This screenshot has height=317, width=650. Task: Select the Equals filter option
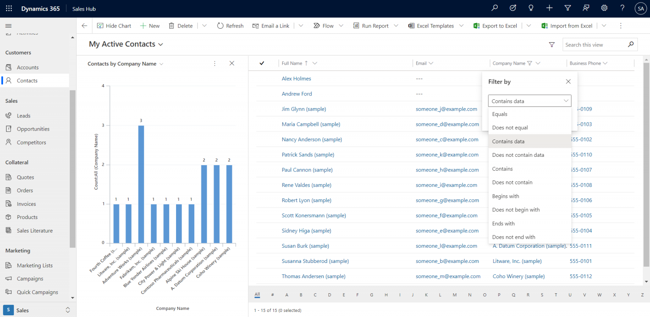click(x=530, y=114)
